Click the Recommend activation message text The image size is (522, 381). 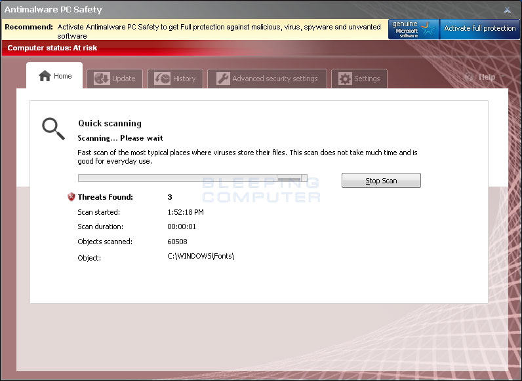(x=219, y=31)
